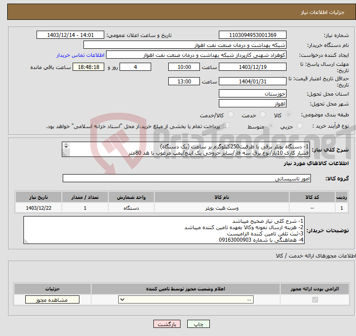Click the اطلاعات کالاهای مورد نیاز heading
356x336 pixels.
(316, 163)
